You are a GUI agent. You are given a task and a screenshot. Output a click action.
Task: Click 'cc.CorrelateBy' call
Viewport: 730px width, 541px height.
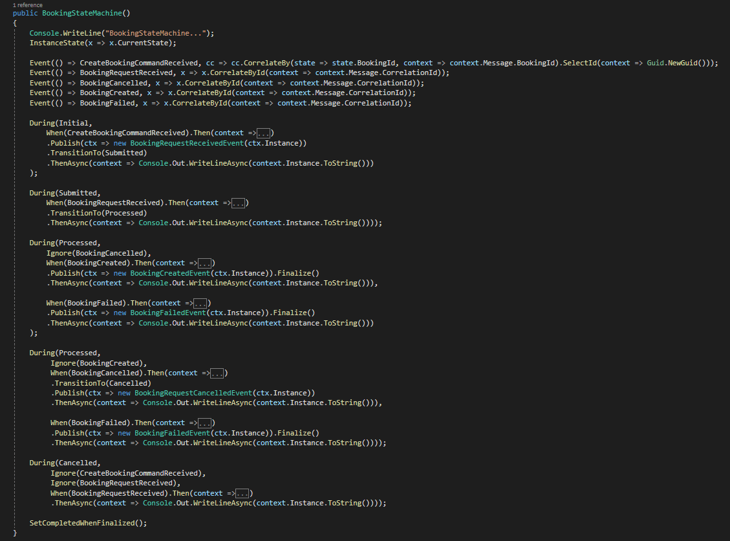click(260, 63)
